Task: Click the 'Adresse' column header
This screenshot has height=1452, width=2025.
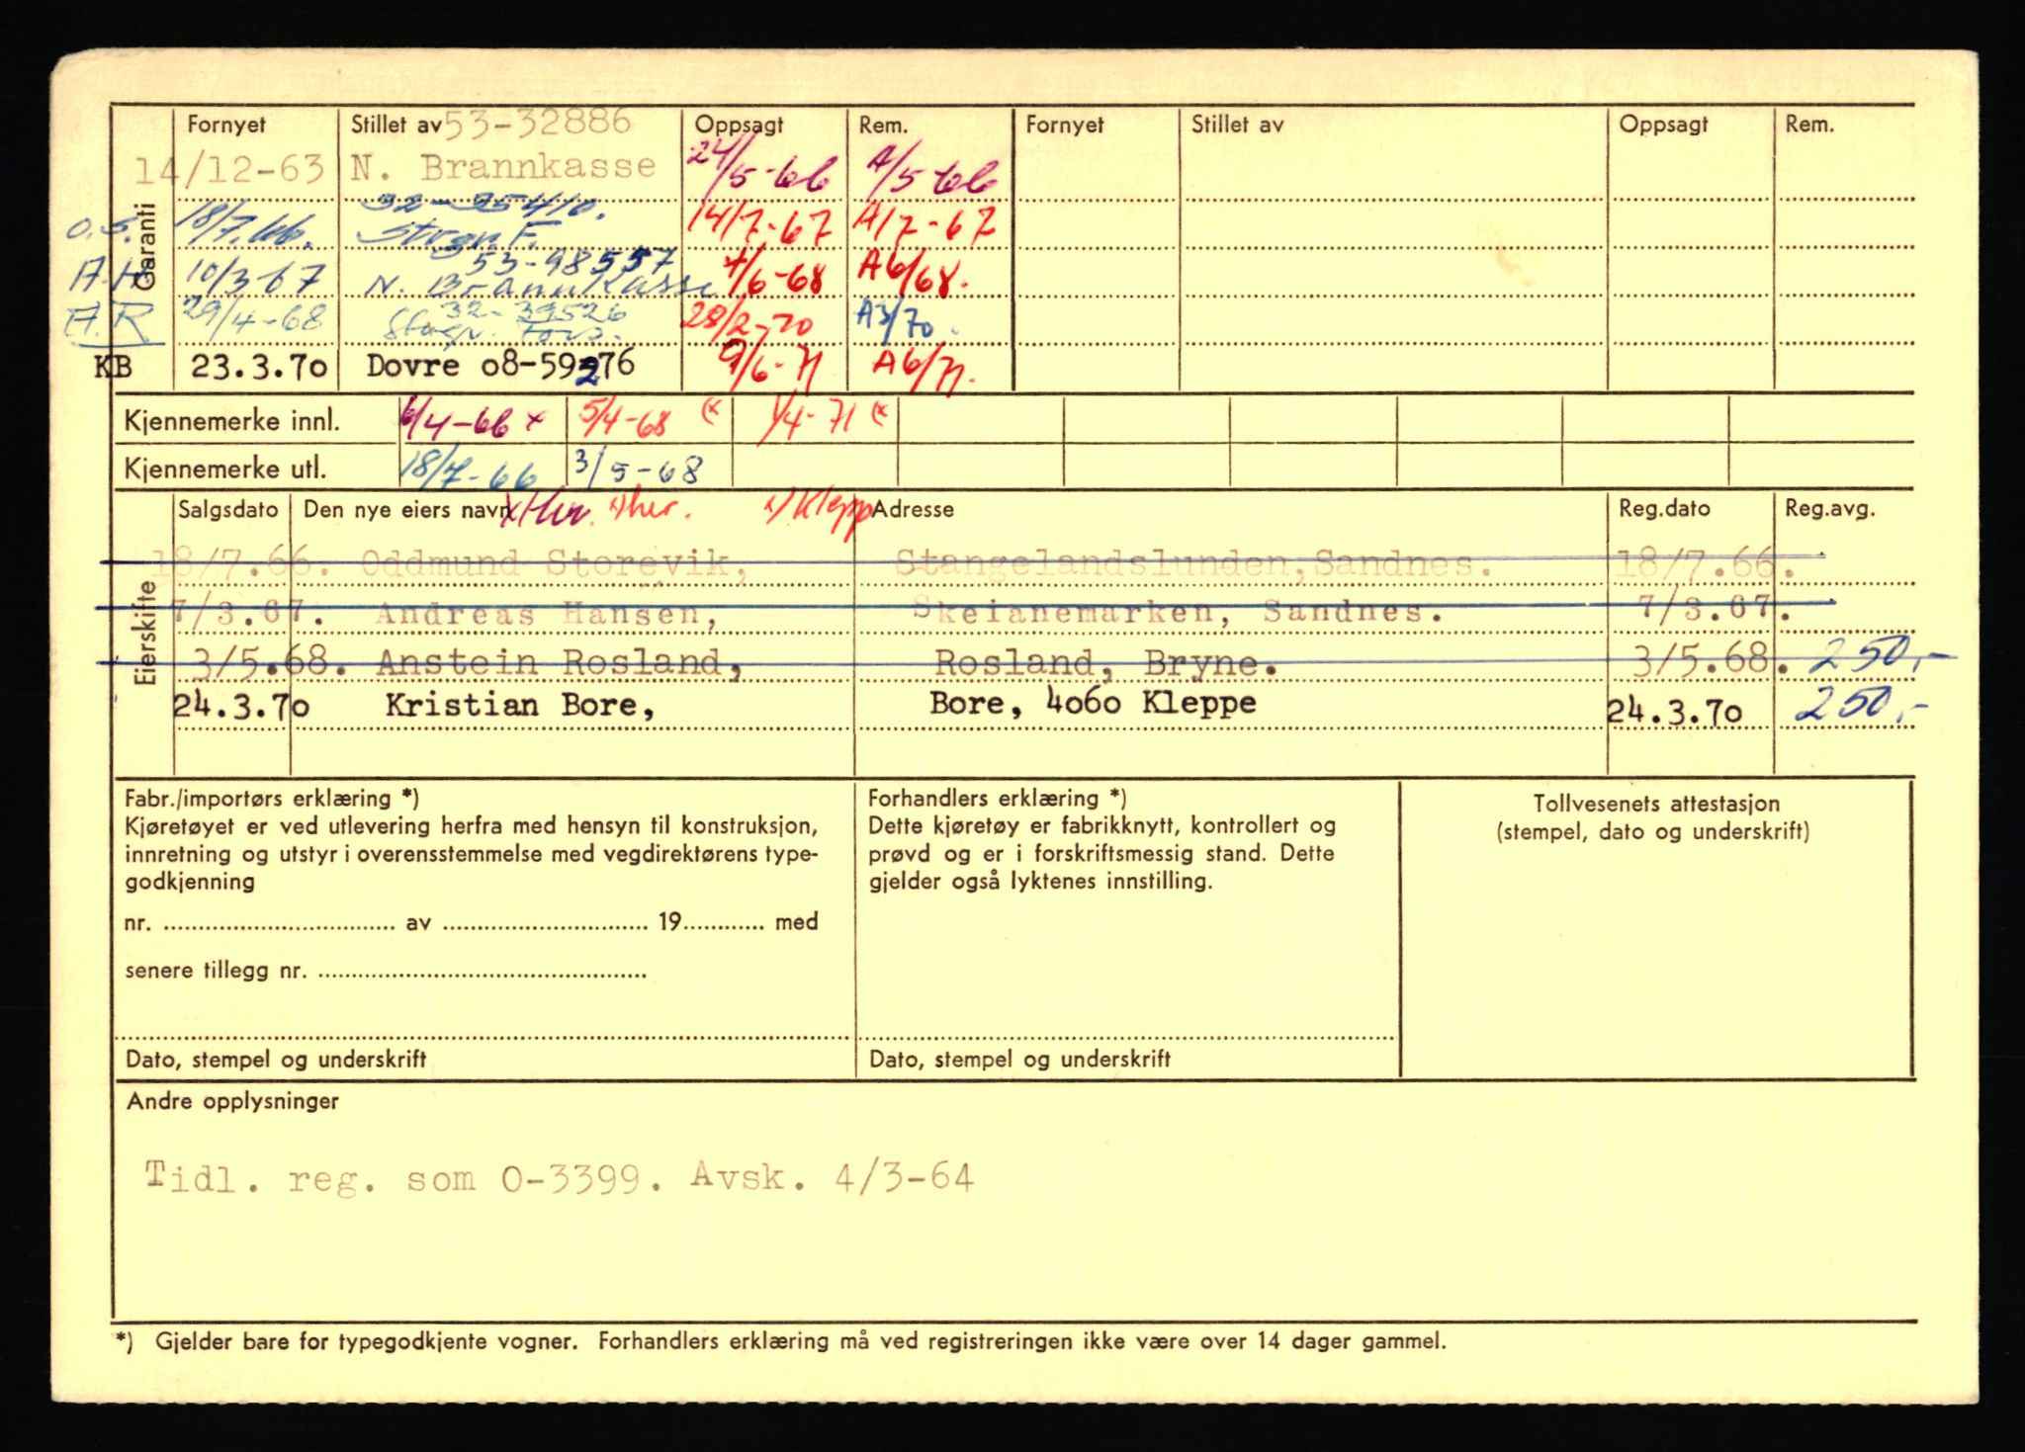Action: [x=914, y=509]
